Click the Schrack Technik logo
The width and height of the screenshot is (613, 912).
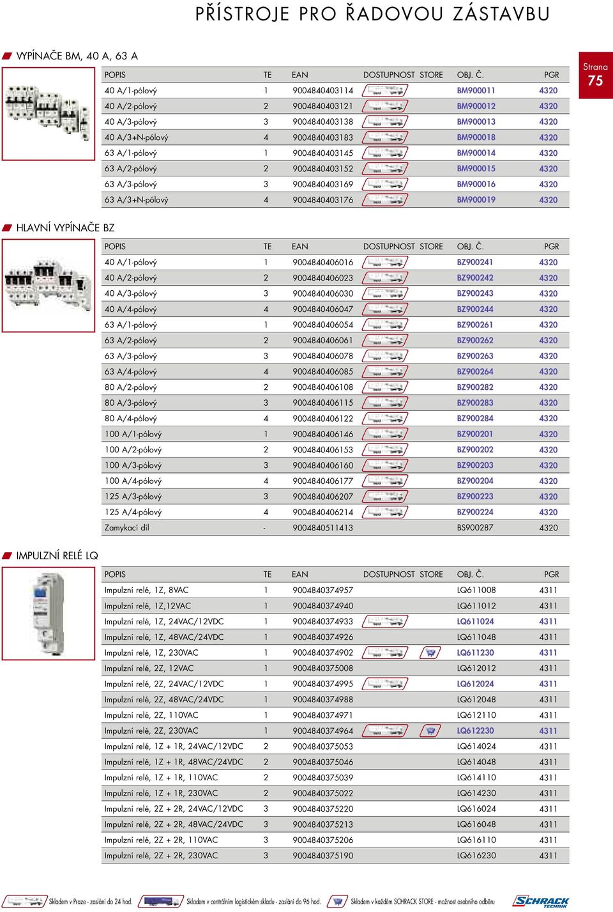pyautogui.click(x=540, y=901)
